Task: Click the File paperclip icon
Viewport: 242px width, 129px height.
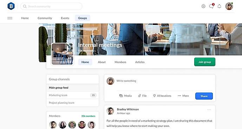Action: [x=139, y=96]
